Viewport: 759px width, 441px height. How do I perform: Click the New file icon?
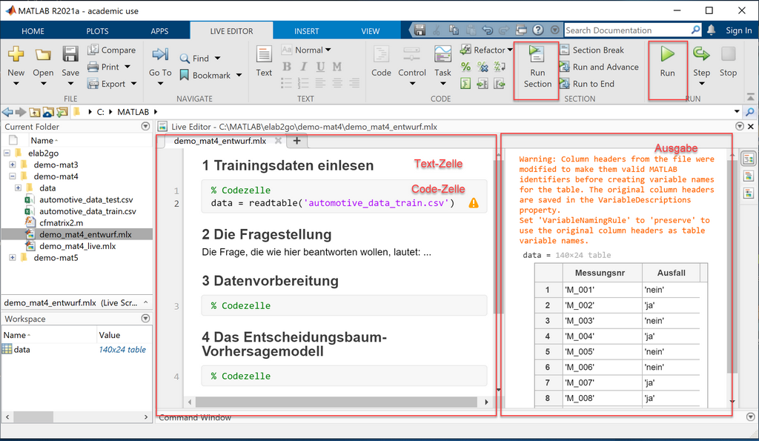click(x=16, y=53)
